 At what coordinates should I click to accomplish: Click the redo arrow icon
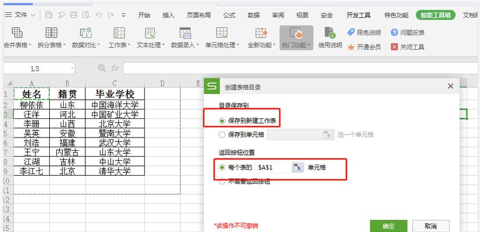(x=111, y=14)
